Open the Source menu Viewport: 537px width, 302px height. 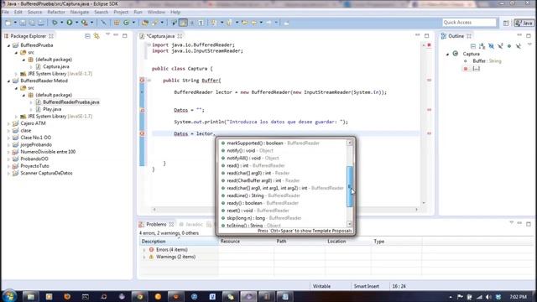34,12
